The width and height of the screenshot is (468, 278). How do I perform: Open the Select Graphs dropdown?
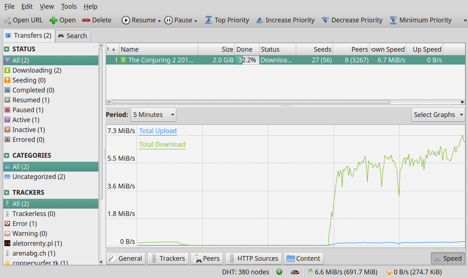coord(438,115)
